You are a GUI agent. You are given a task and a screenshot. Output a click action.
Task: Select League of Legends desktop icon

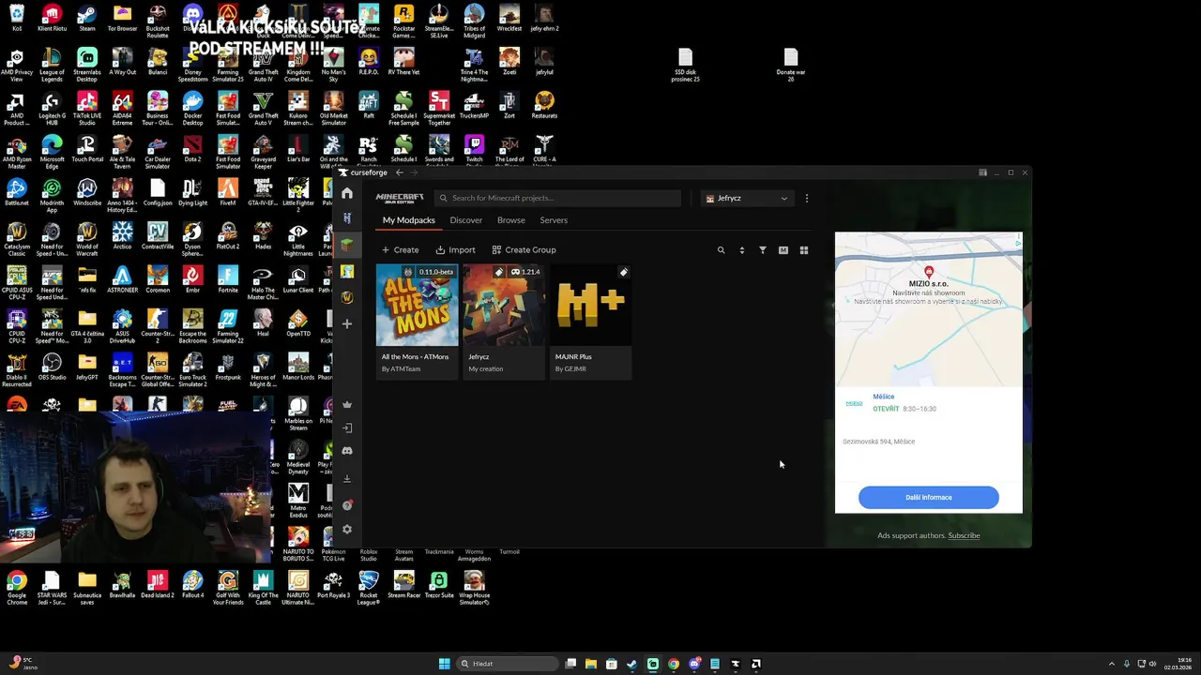coord(52,65)
